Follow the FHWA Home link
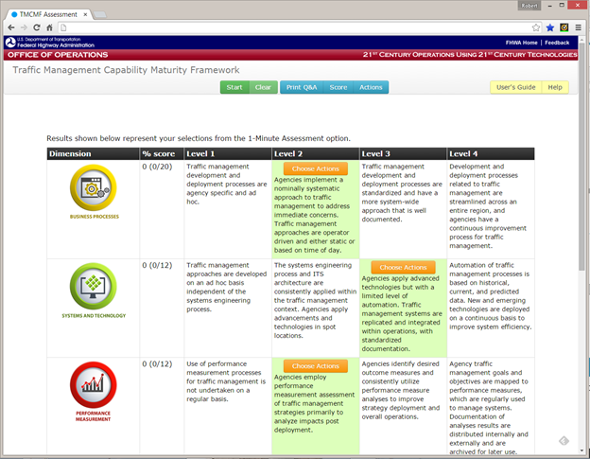Image resolution: width=590 pixels, height=459 pixels. tap(522, 43)
